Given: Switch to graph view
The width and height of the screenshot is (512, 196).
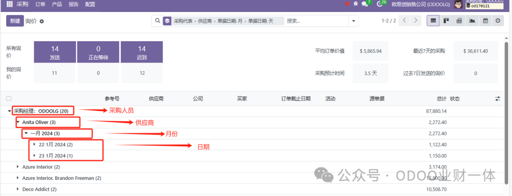Looking at the screenshot, I should click(x=472, y=20).
